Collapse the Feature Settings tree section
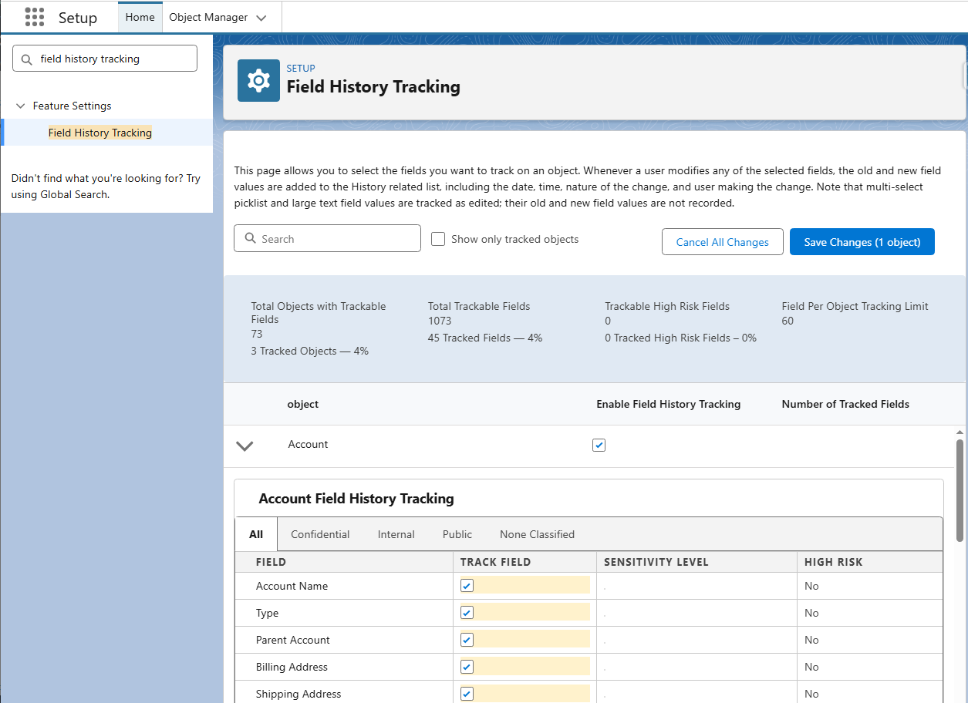 point(21,106)
